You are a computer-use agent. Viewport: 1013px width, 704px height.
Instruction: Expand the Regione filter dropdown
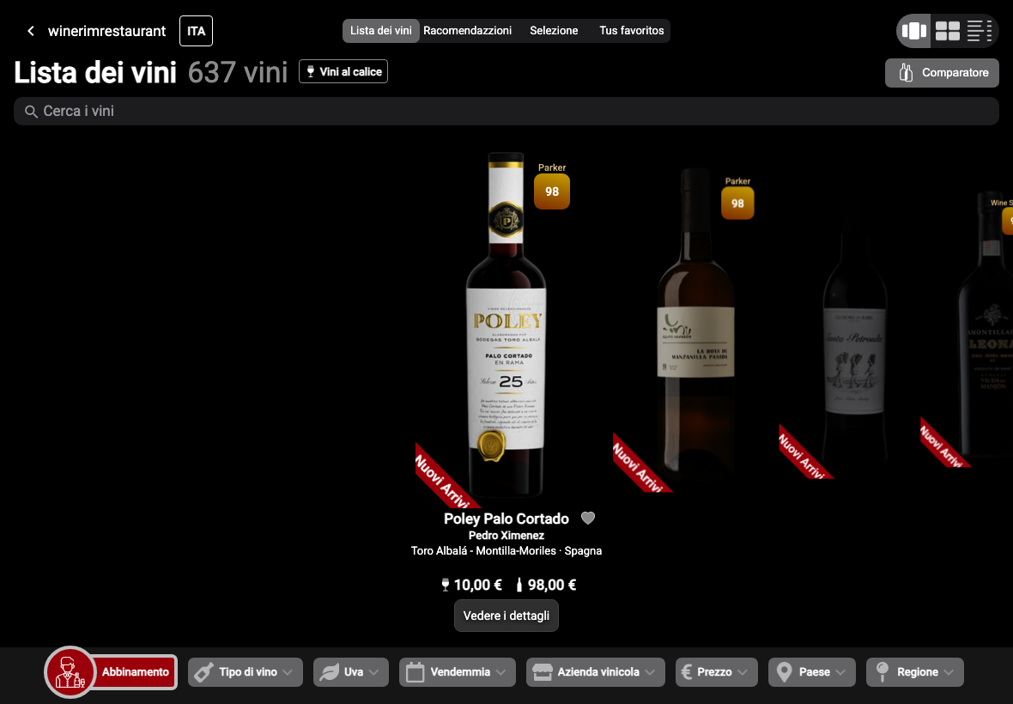[915, 672]
